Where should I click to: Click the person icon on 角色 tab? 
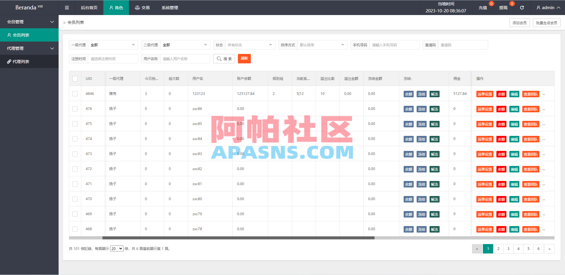[111, 7]
